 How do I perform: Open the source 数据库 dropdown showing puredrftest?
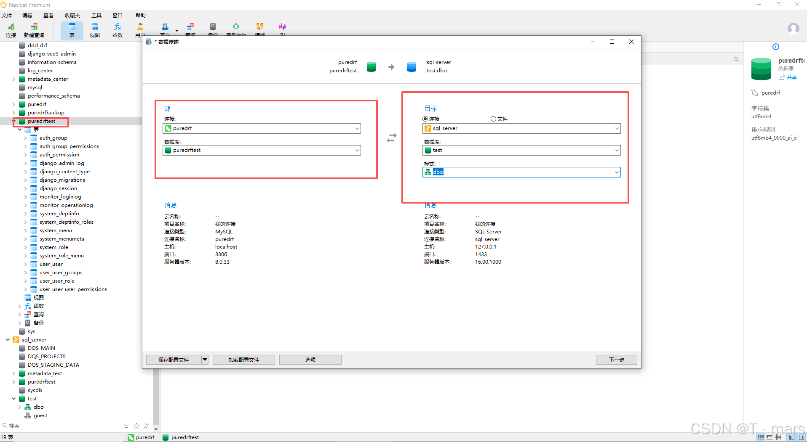click(262, 150)
